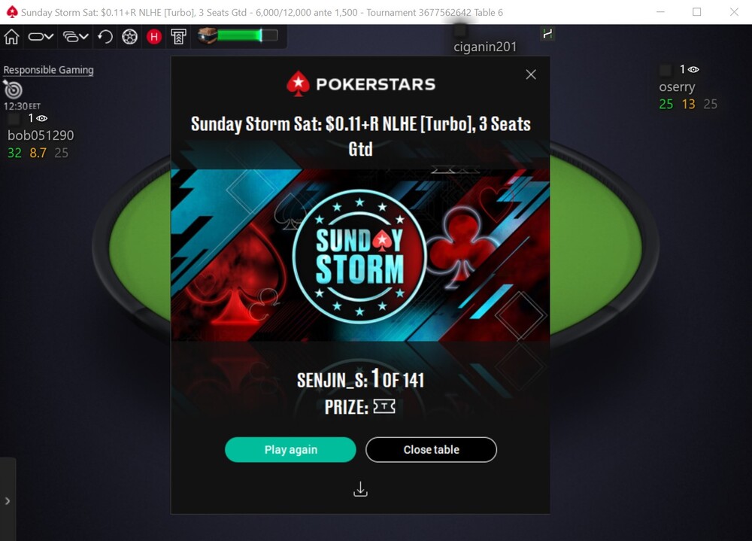Toggle the eye icon beside bob051290
This screenshot has width=752, height=541.
(41, 118)
